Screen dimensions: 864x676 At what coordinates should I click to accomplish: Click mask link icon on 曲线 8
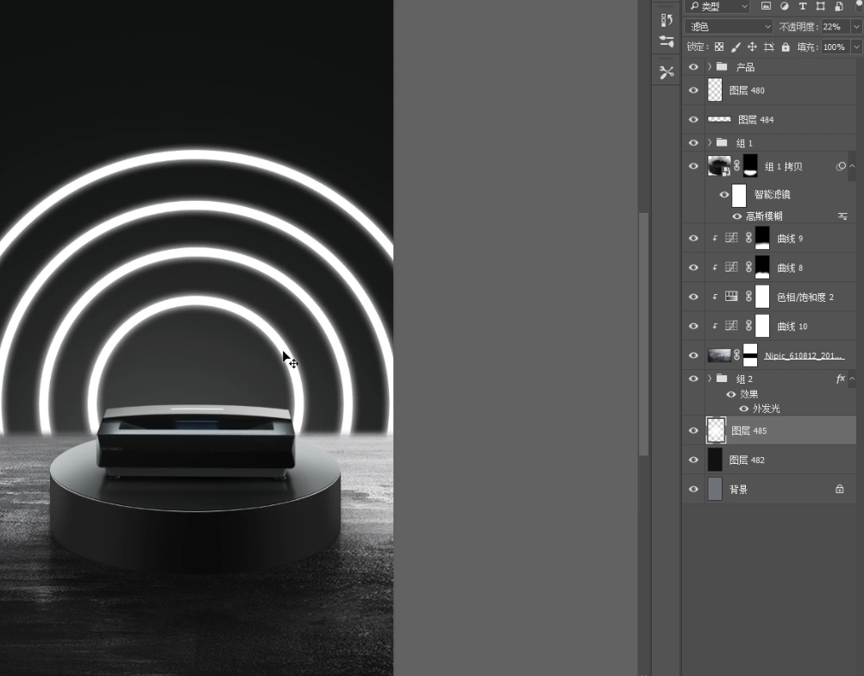[x=748, y=267]
